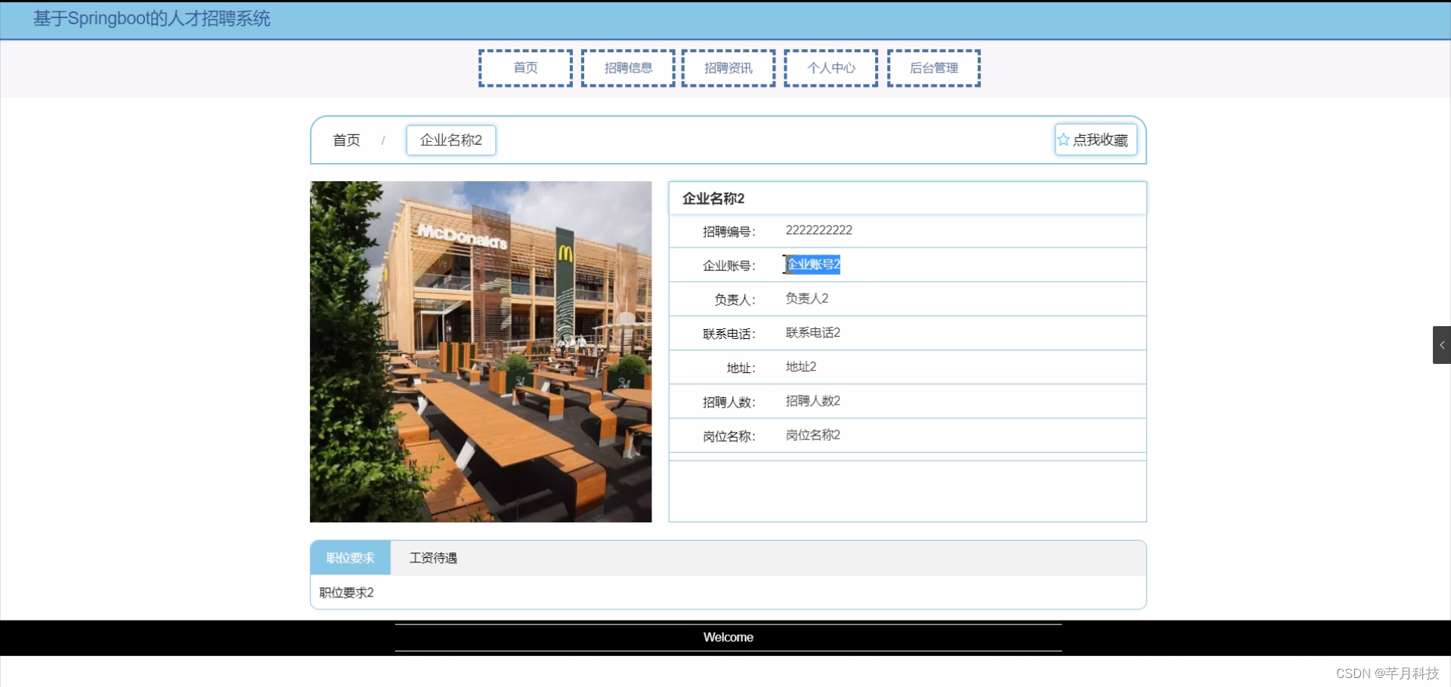The width and height of the screenshot is (1451, 687).
Task: Click the 首页 breadcrumb link
Action: point(347,140)
